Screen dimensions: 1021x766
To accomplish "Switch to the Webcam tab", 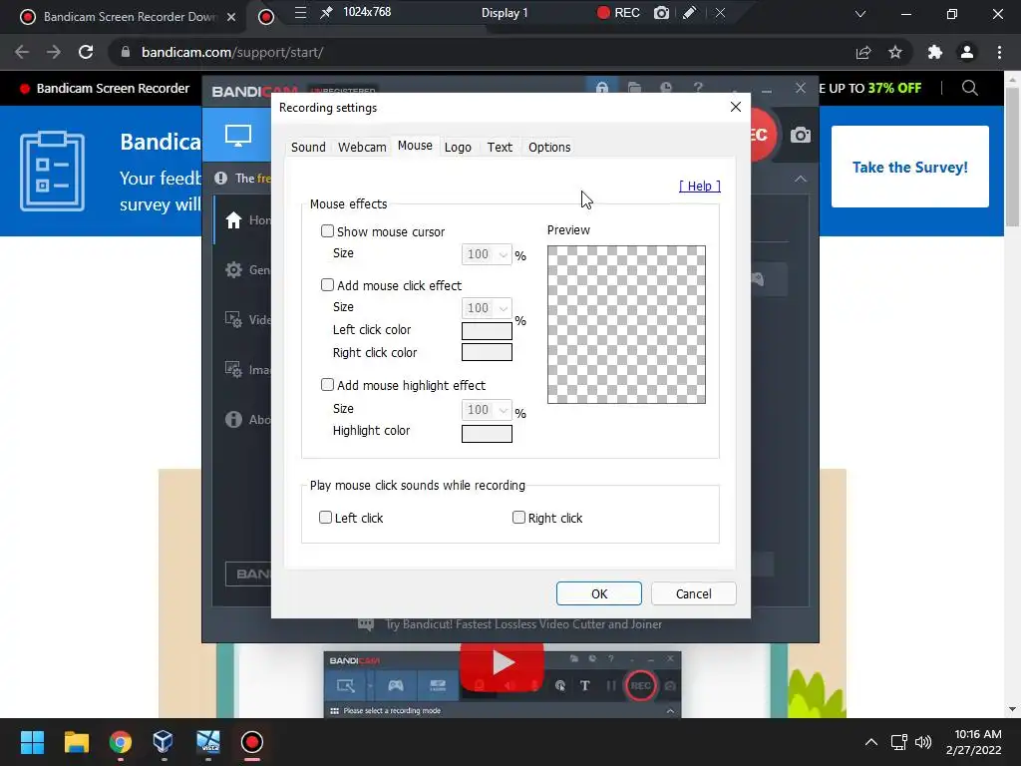I will point(362,148).
